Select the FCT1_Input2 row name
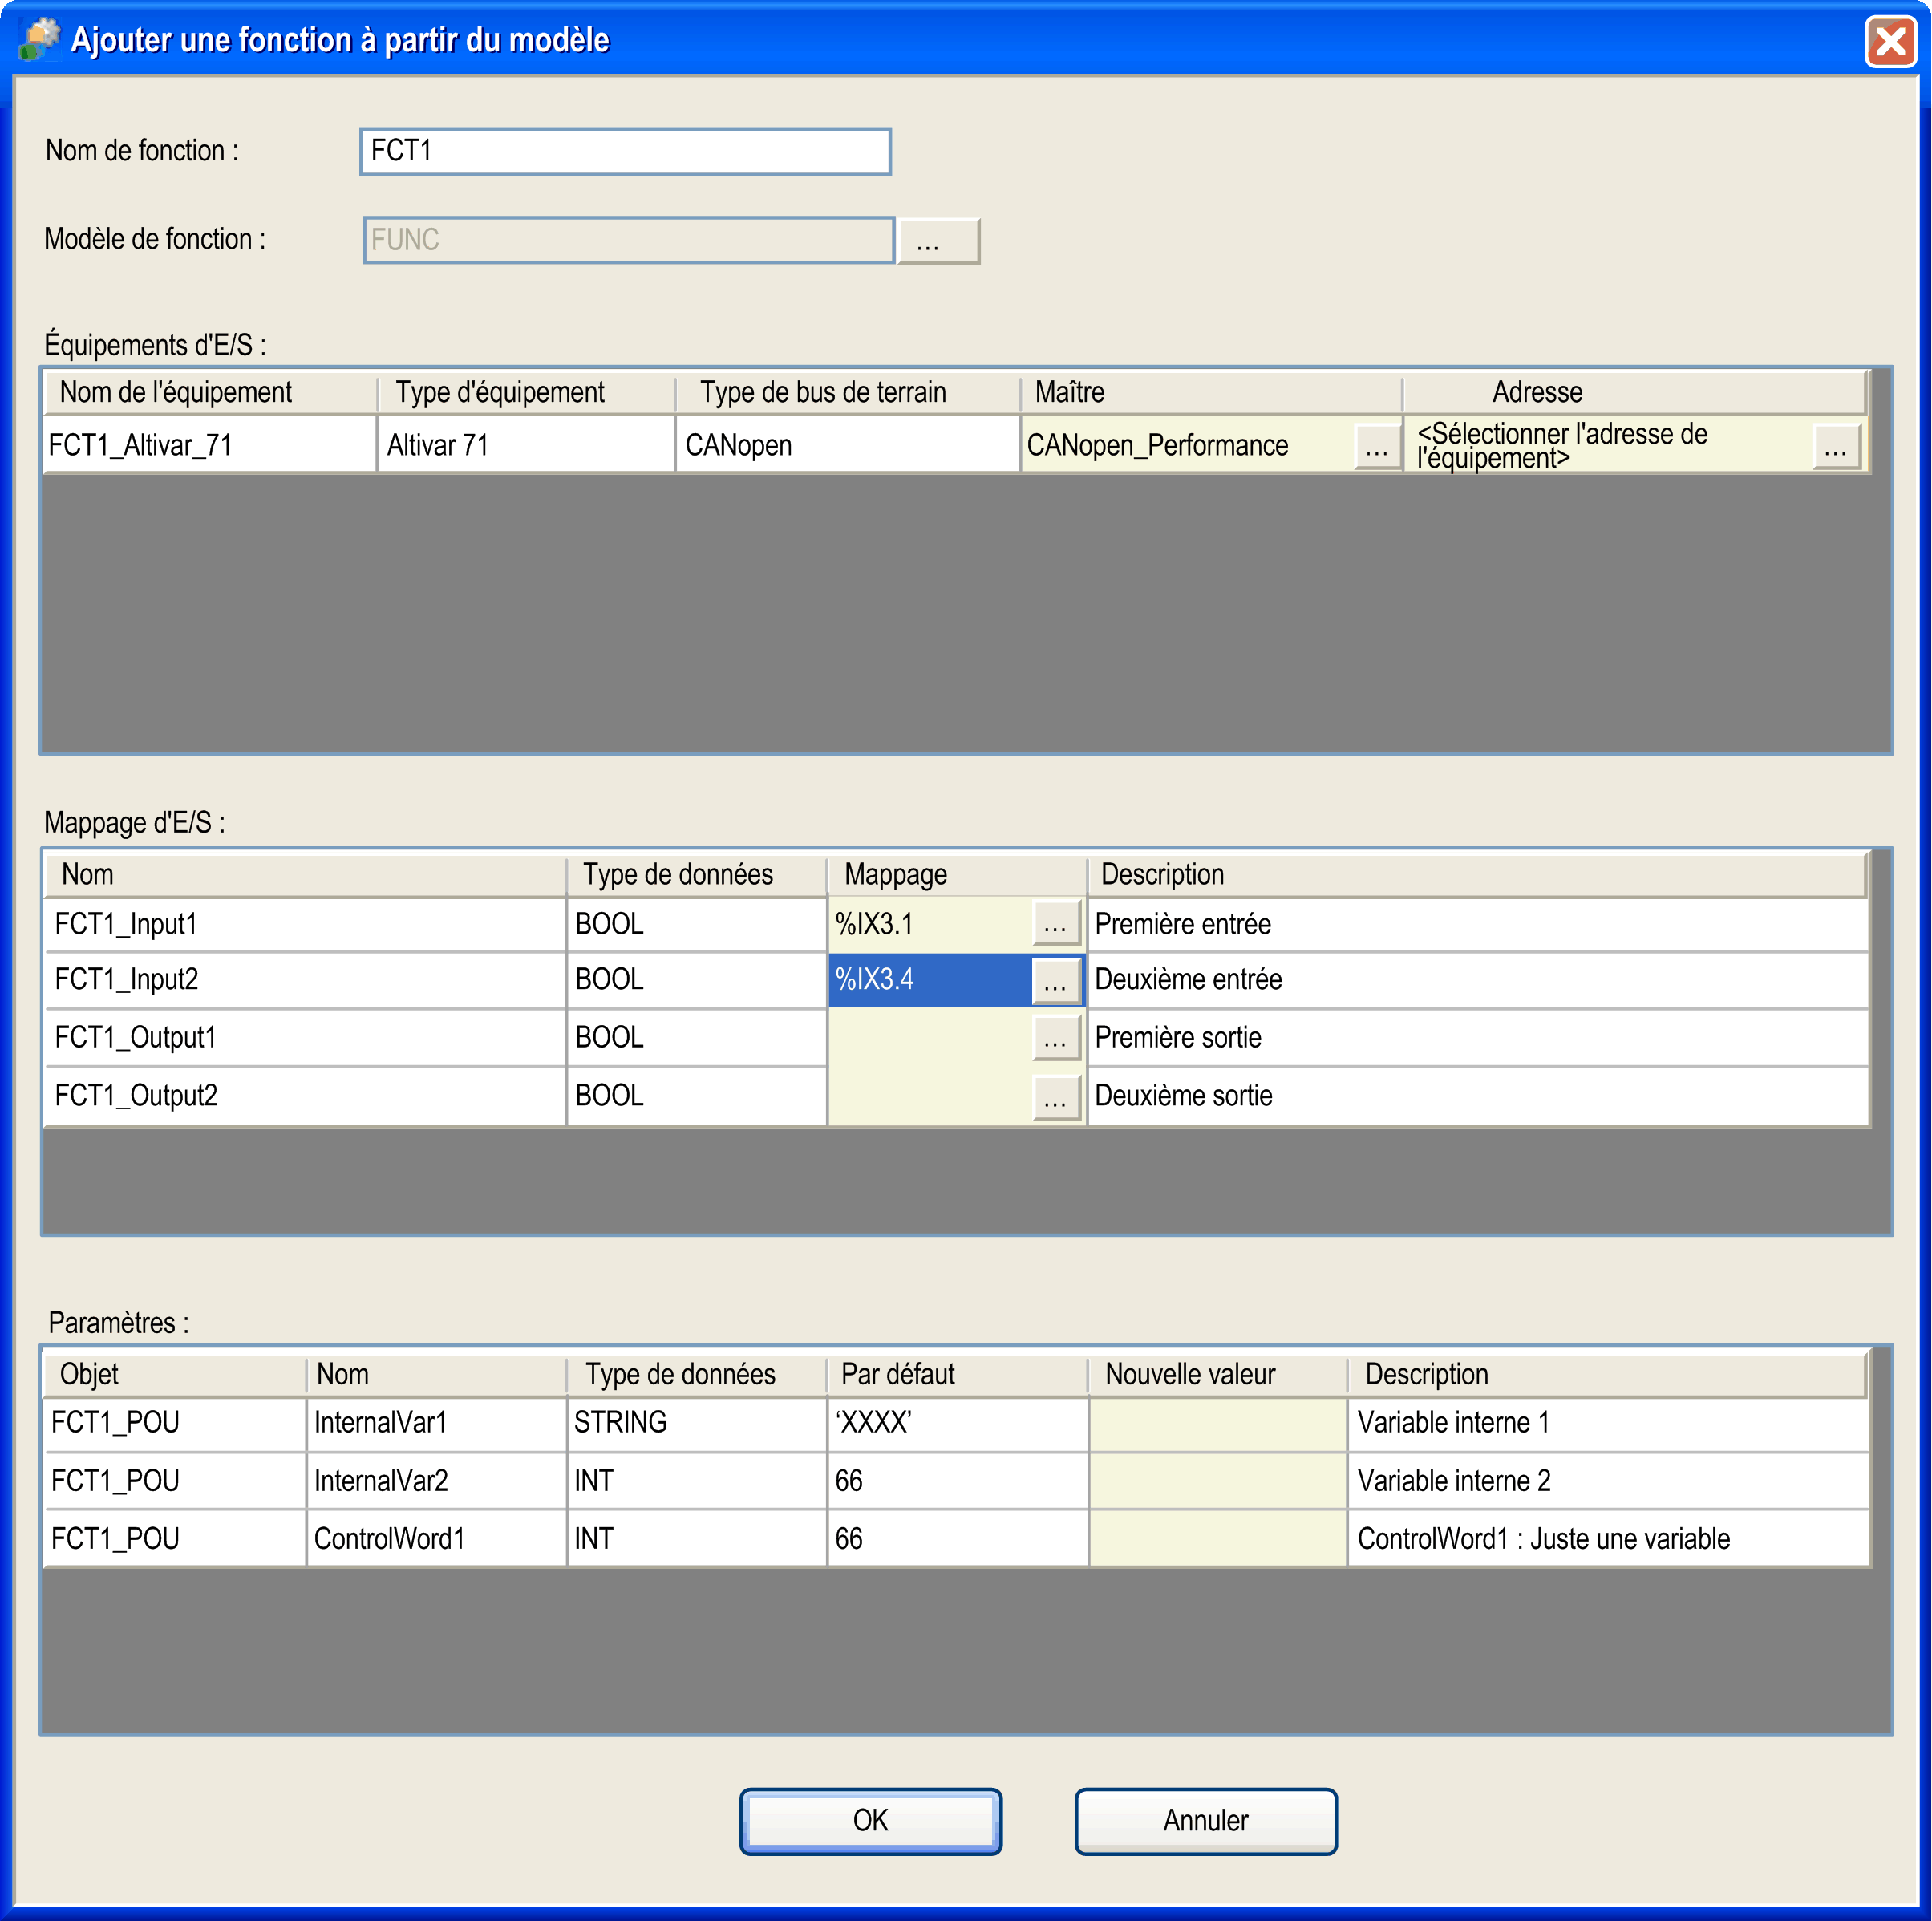The image size is (1932, 1921). [305, 980]
